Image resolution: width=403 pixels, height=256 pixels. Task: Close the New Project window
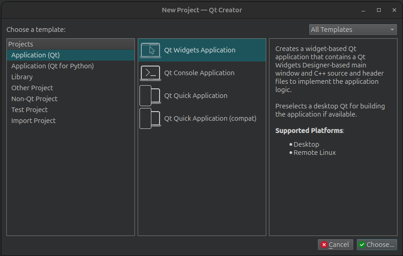(394, 10)
